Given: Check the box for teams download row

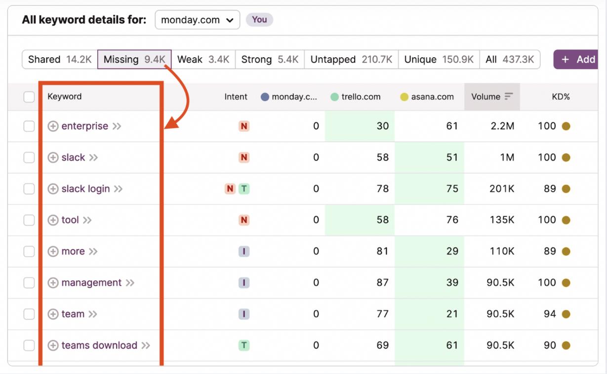Looking at the screenshot, I should point(29,345).
